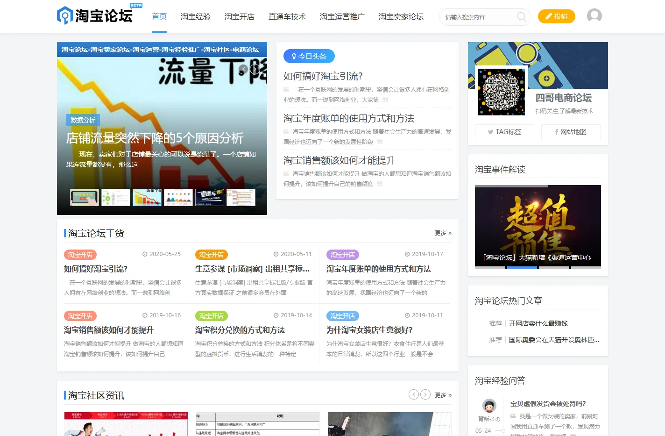The height and width of the screenshot is (436, 665).
Task: Select the second carousel thumbnail
Action: coord(116,197)
